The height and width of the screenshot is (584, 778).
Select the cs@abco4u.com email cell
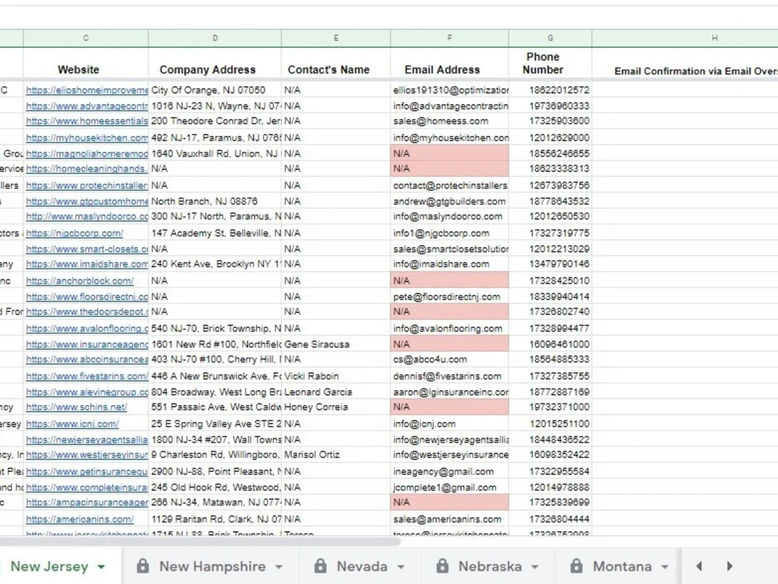click(x=450, y=360)
